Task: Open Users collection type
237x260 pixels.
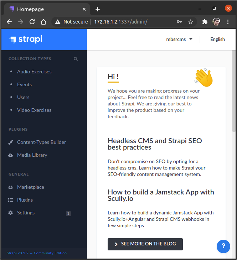Action: coord(23,97)
